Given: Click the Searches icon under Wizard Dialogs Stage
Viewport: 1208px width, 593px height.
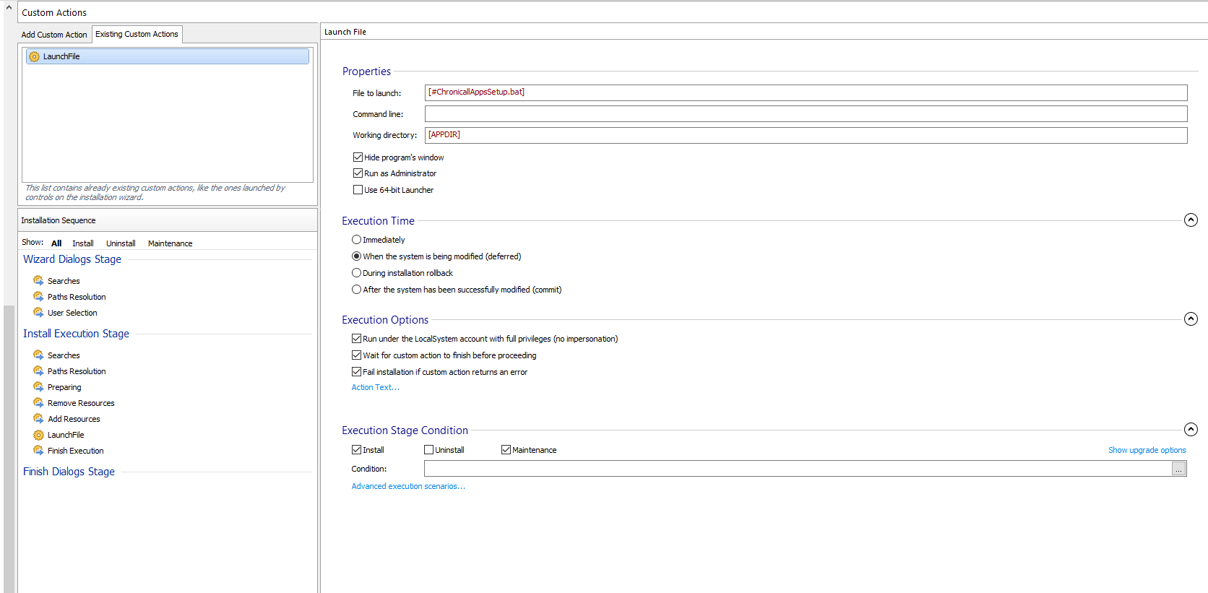Looking at the screenshot, I should (38, 280).
